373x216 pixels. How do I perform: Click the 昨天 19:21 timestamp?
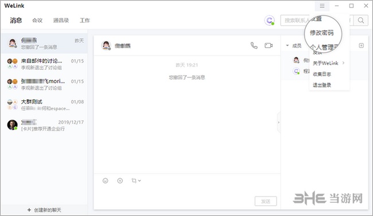(x=187, y=65)
